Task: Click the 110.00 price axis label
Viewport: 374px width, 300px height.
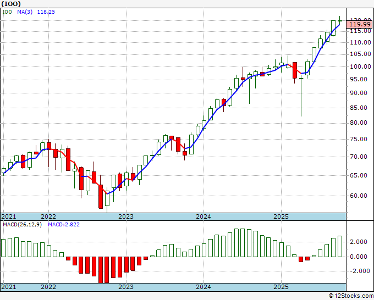Action: (x=360, y=42)
